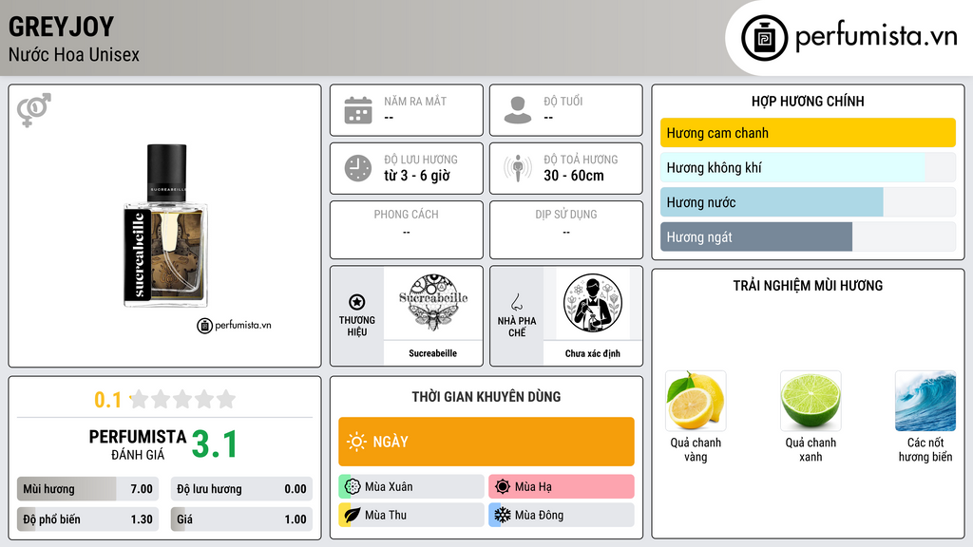Select the Ngày time-of-day bar
Screen dimensions: 973x547
[486, 442]
